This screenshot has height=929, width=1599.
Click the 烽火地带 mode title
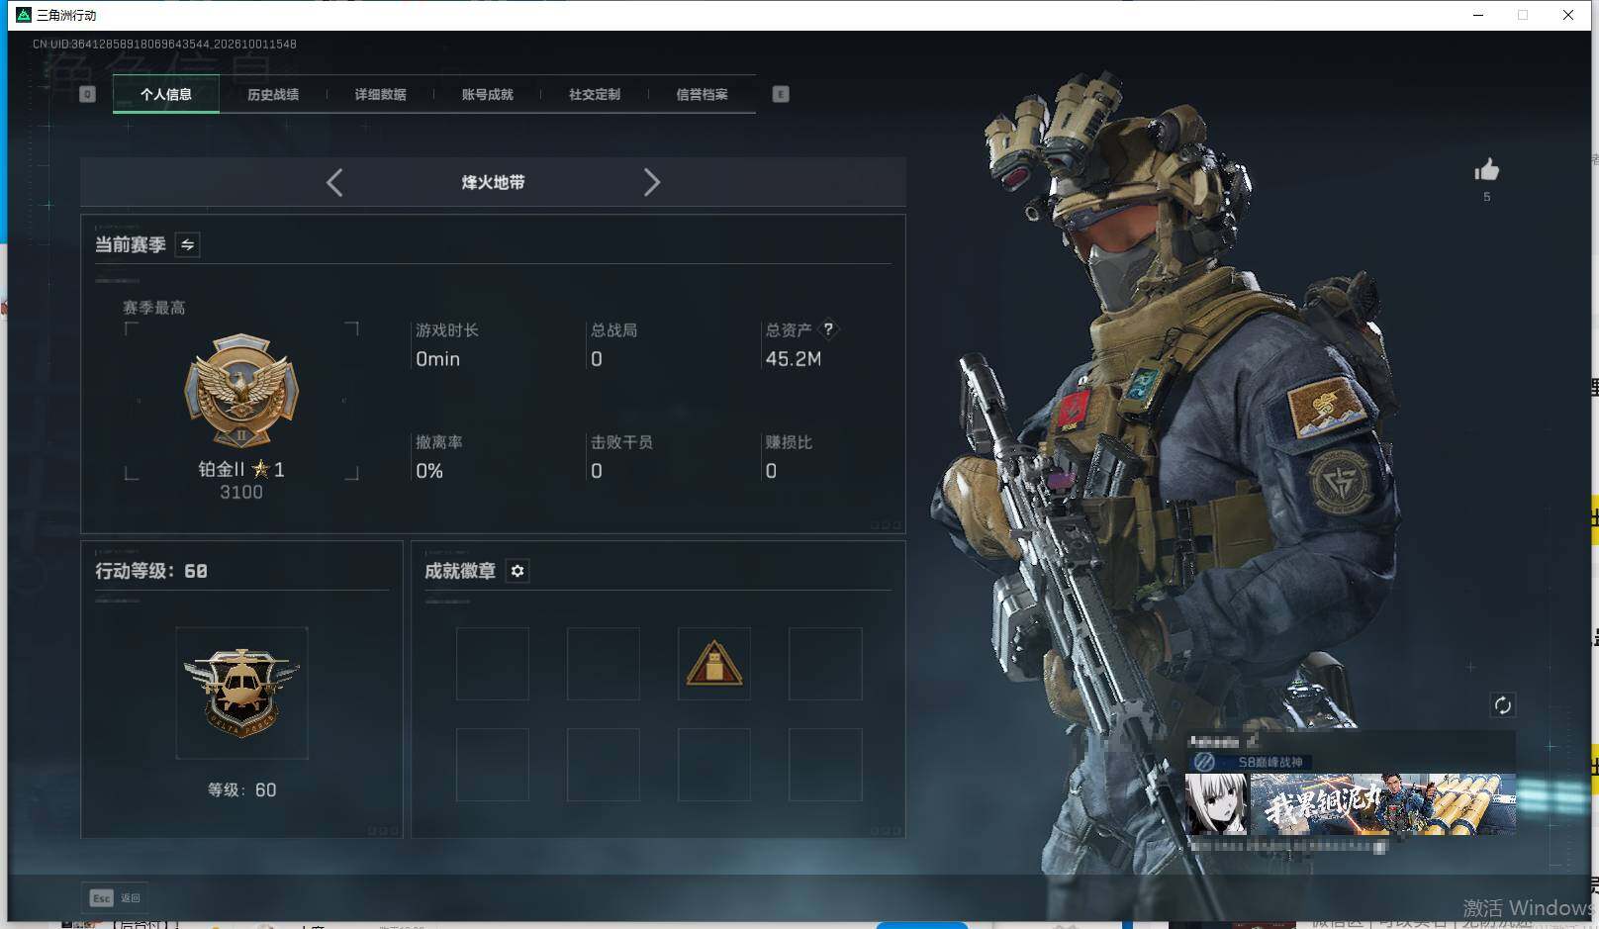(493, 182)
